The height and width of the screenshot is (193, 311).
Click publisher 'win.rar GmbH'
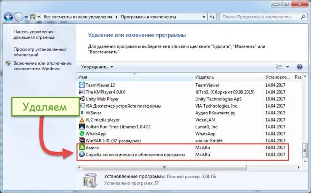pyautogui.click(x=209, y=140)
